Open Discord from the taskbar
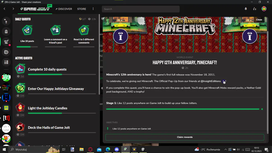The width and height of the screenshot is (272, 153). (x=117, y=149)
